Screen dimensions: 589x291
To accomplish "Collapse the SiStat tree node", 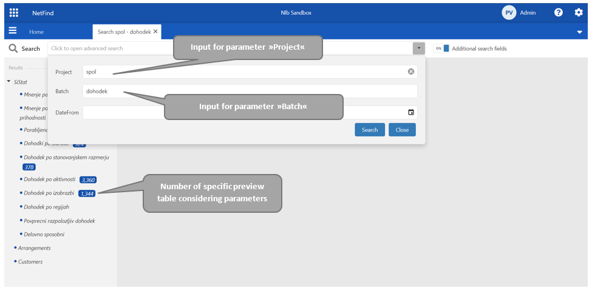I will point(9,81).
